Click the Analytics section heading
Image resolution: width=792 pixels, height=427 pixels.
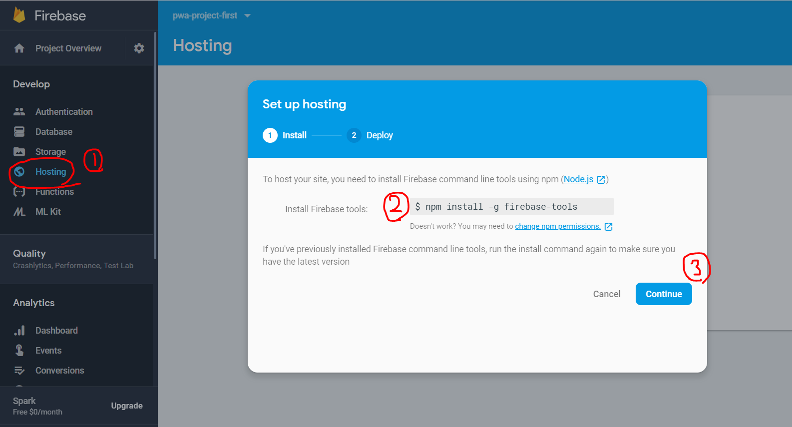click(33, 303)
